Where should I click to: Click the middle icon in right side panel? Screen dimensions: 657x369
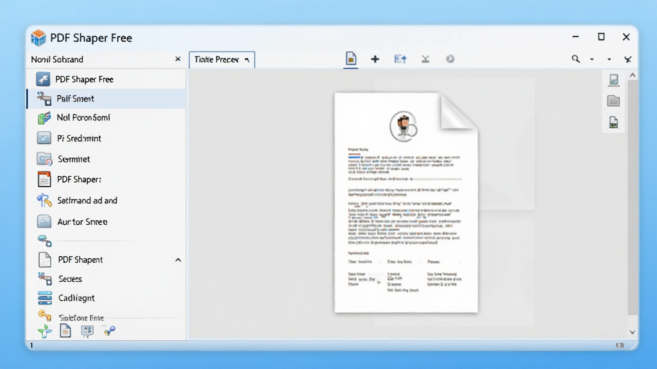pyautogui.click(x=613, y=101)
